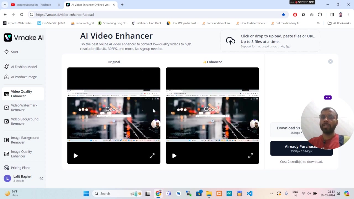
Task: Open 'How Wikipedia Lost...' bookmark
Action: pyautogui.click(x=182, y=23)
